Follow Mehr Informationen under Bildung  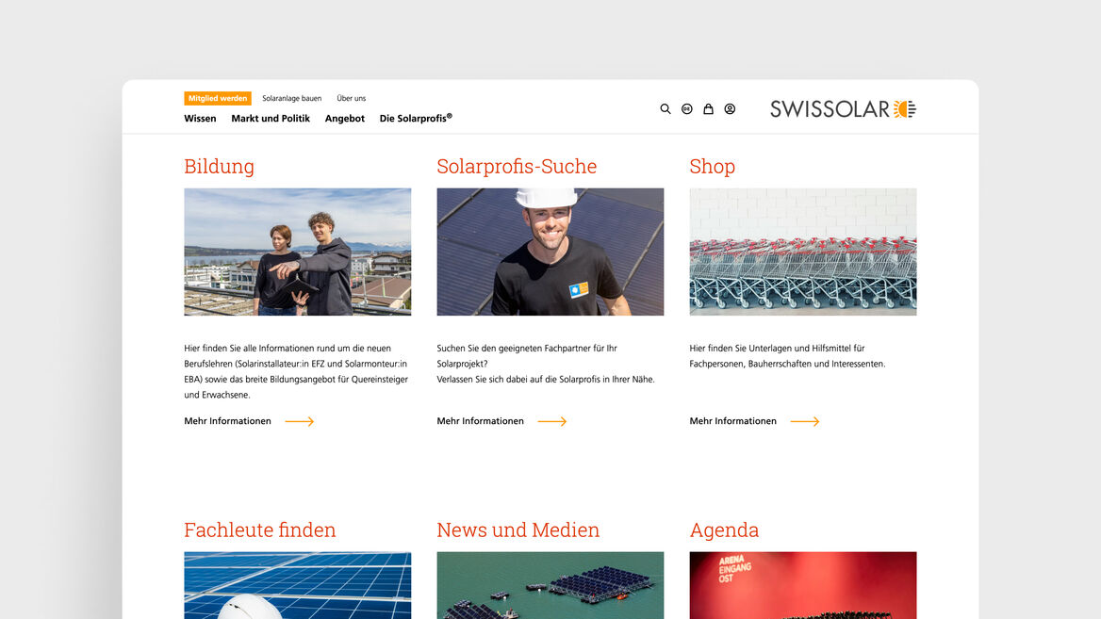[249, 421]
